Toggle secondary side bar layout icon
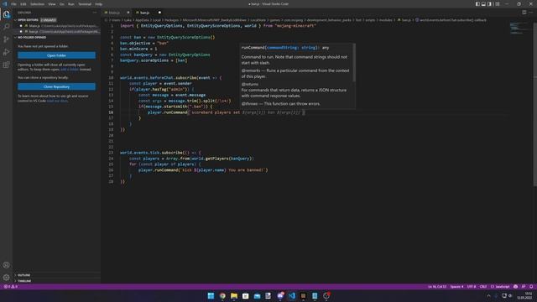537x302 pixels. point(490,4)
